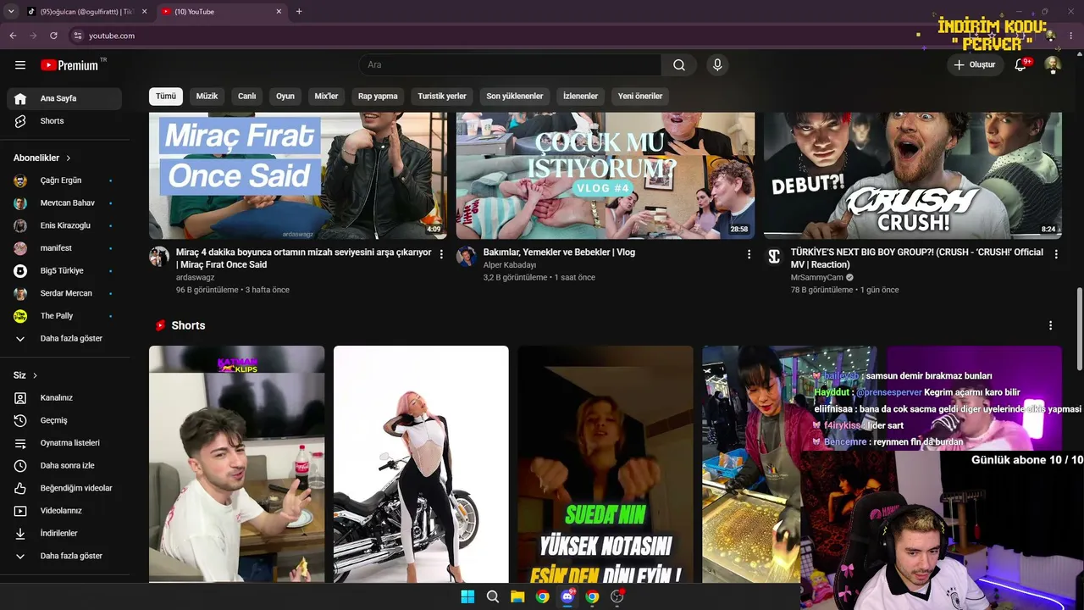This screenshot has width=1084, height=610.
Task: Open Mevtcan Bahav subscription channel
Action: 64,203
